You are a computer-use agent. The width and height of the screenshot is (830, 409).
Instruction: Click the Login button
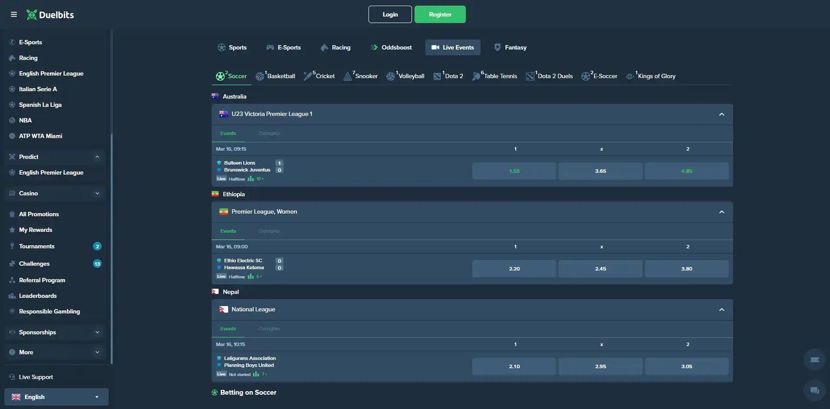pyautogui.click(x=390, y=14)
